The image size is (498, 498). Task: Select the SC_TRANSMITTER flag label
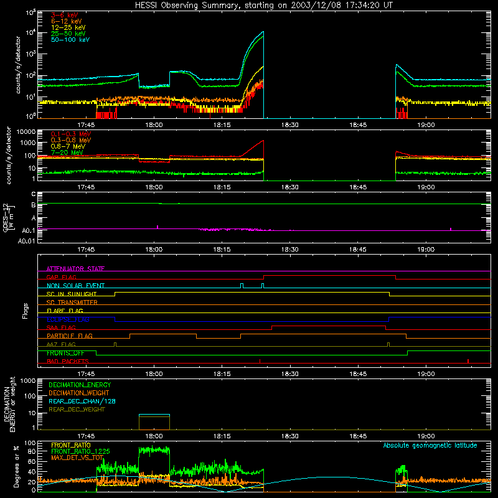(72, 302)
